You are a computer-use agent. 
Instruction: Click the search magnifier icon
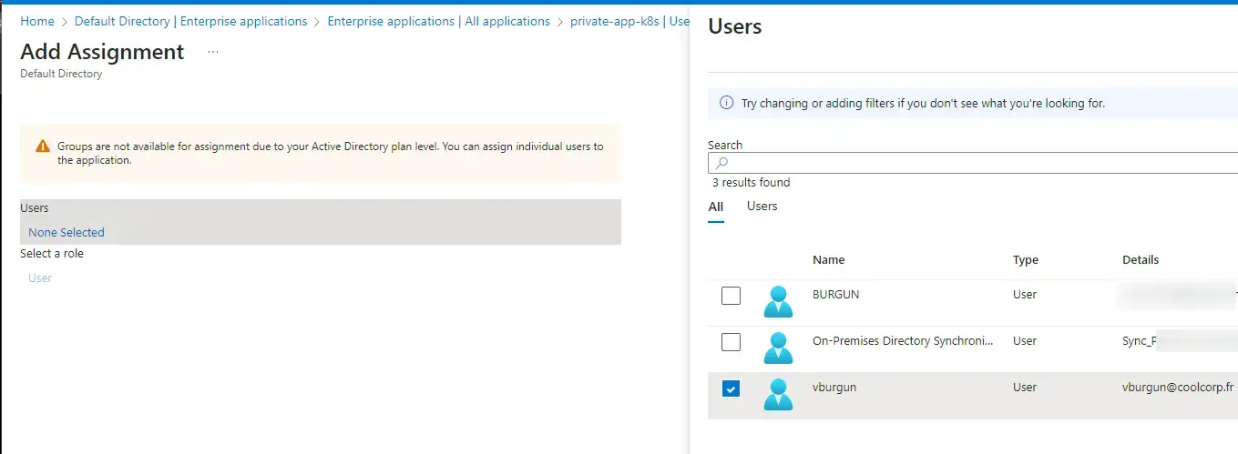[721, 163]
